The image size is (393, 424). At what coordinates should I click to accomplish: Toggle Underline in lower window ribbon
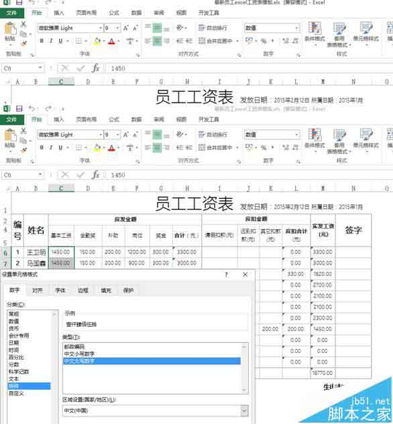coord(60,147)
